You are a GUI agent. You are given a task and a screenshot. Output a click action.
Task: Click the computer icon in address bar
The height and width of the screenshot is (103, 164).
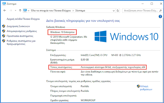(x=25, y=11)
